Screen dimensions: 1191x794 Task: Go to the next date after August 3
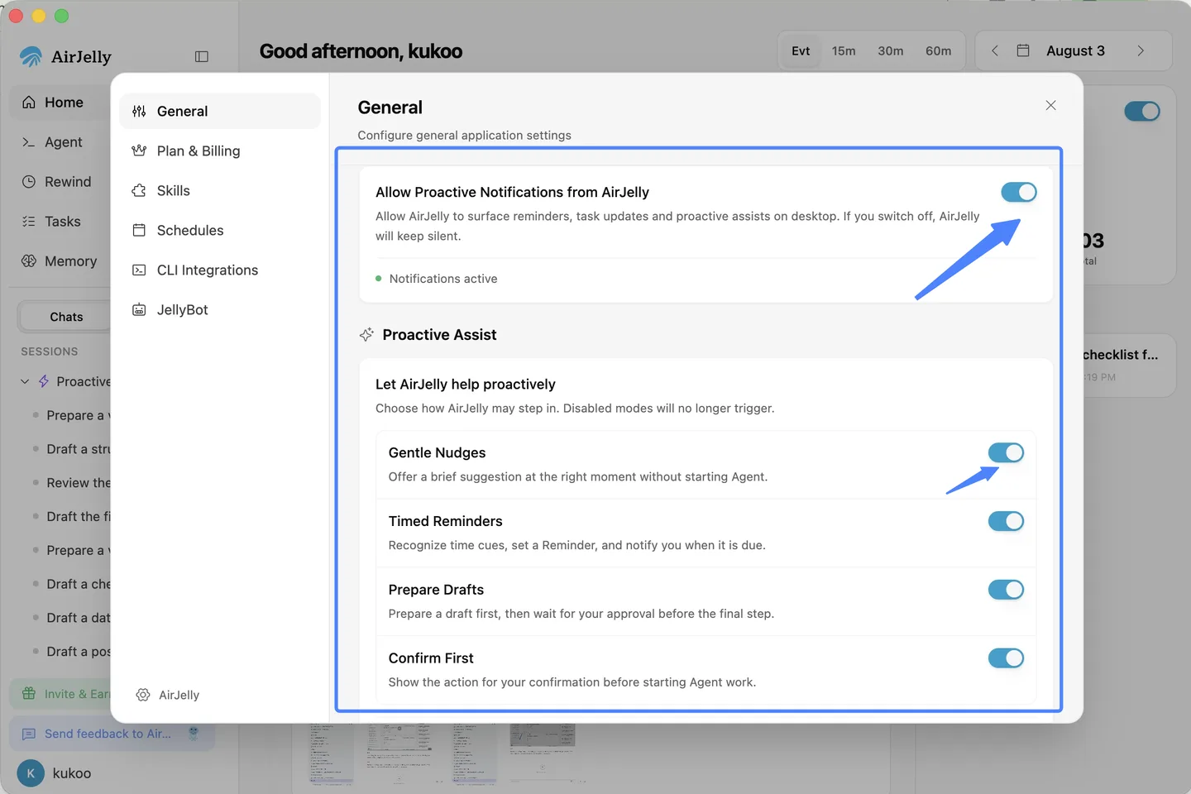tap(1141, 50)
